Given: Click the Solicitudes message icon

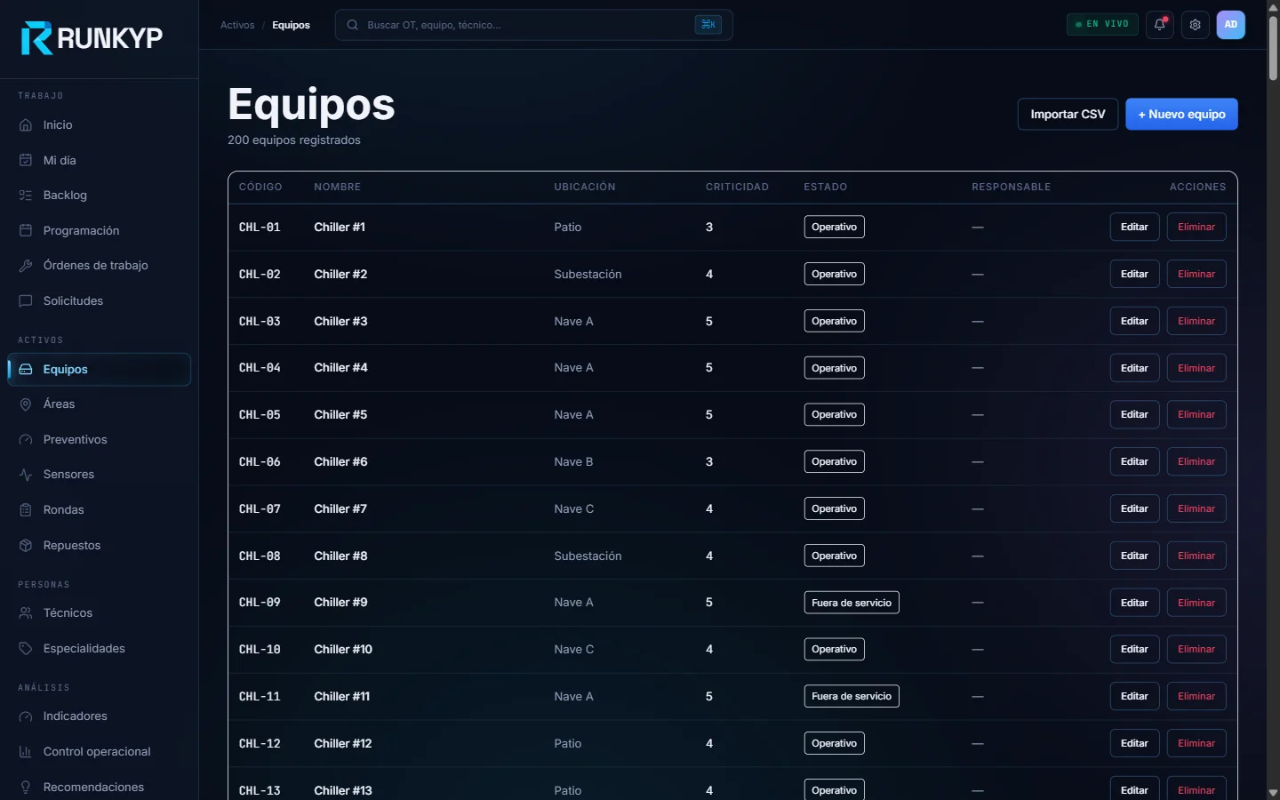Looking at the screenshot, I should [26, 301].
